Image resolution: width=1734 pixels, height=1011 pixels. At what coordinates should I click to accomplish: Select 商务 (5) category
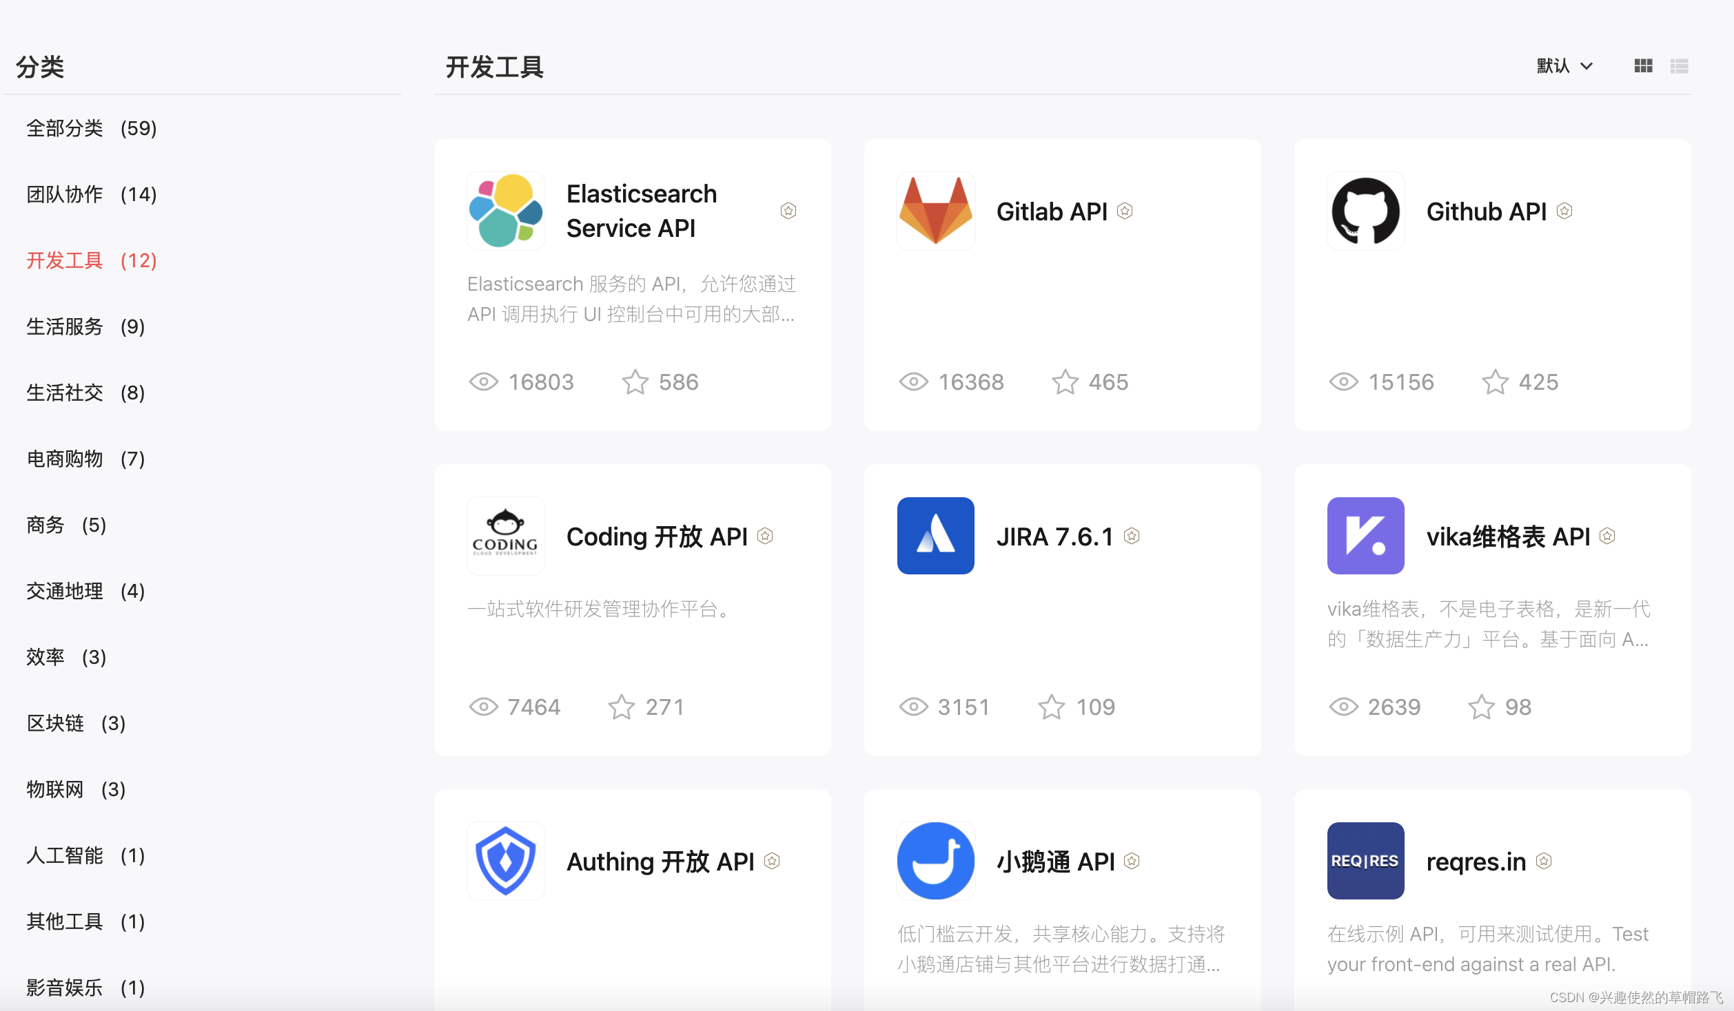(66, 525)
